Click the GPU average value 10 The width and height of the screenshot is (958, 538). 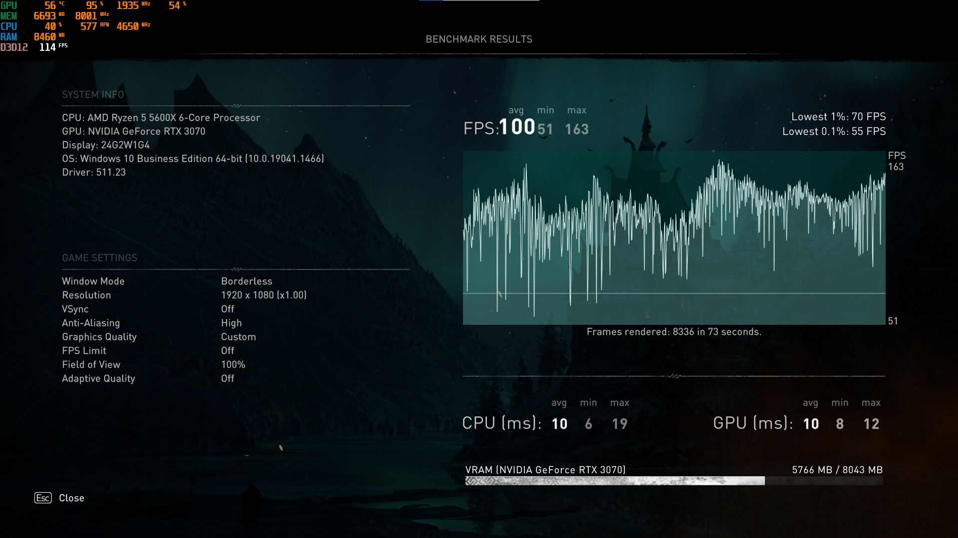pos(811,424)
